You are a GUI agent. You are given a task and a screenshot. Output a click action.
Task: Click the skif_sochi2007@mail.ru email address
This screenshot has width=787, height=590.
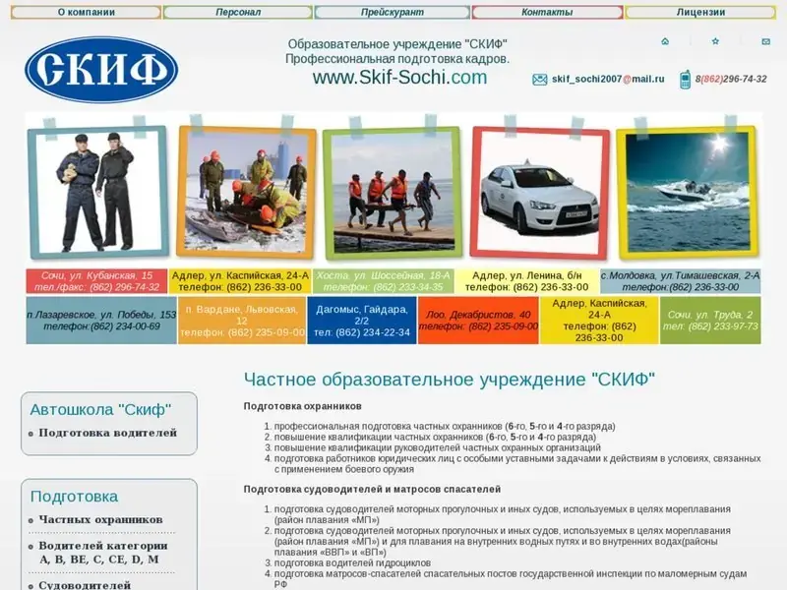(608, 80)
